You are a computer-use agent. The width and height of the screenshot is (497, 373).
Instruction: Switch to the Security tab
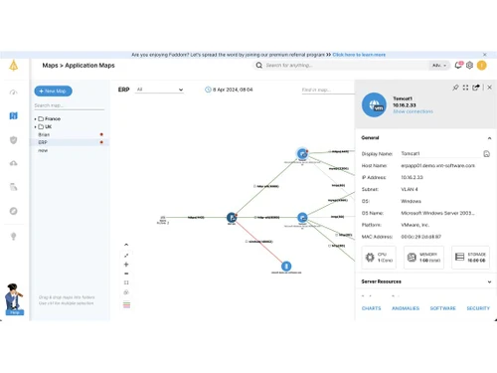478,308
